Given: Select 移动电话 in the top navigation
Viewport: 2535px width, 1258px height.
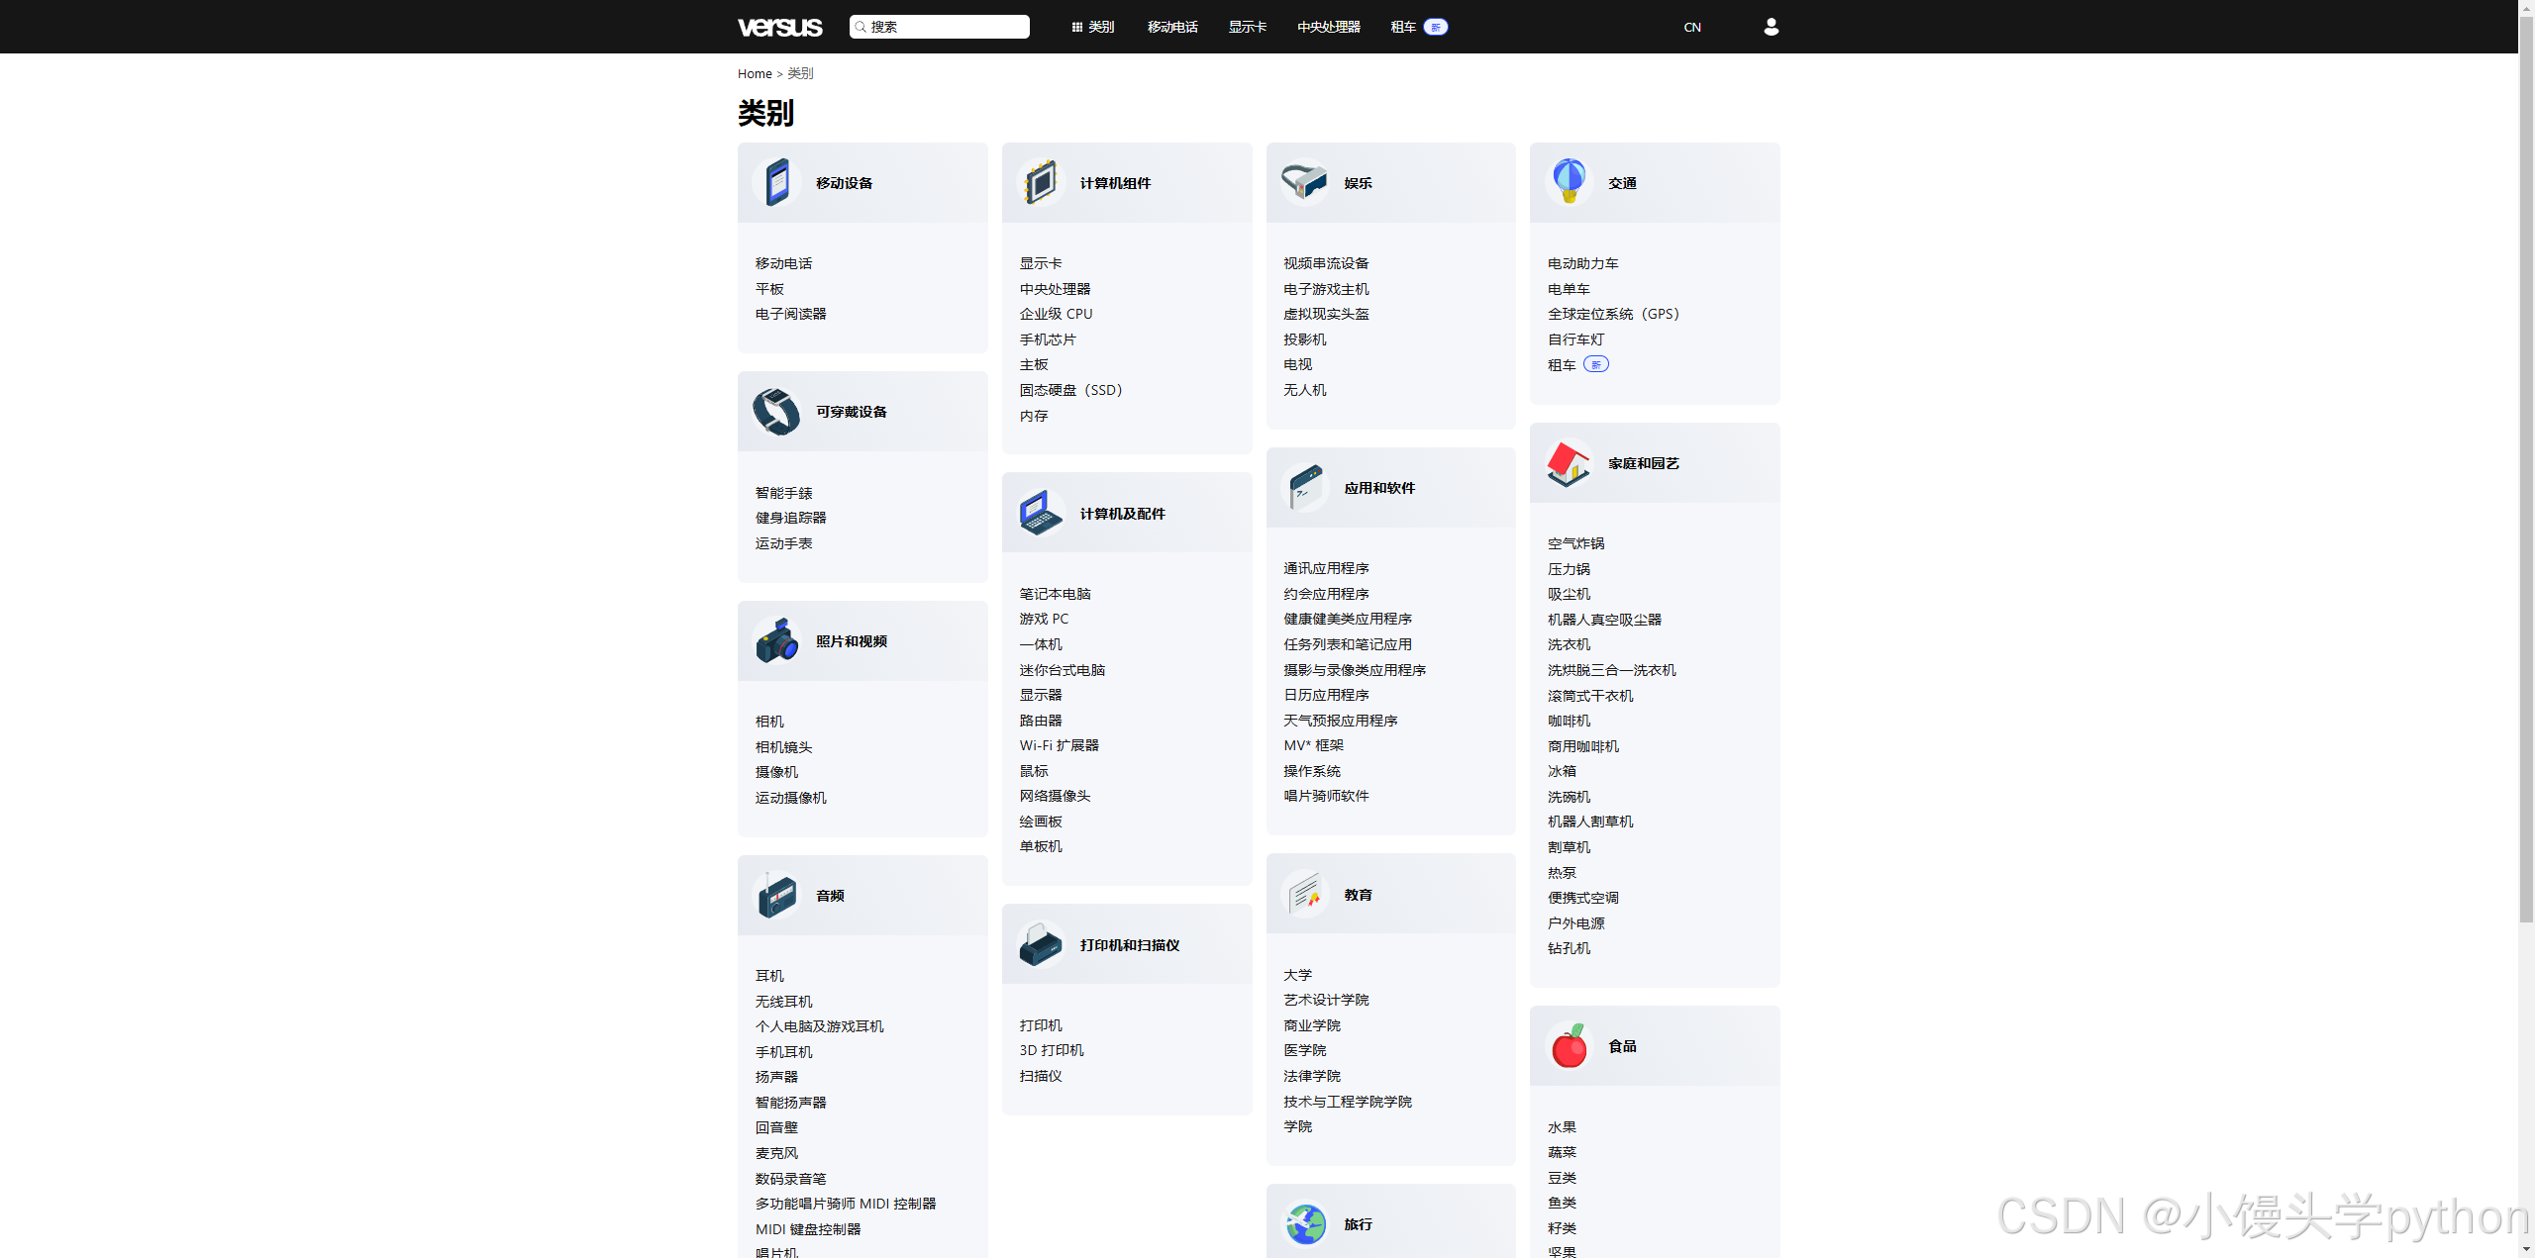Looking at the screenshot, I should (x=1172, y=27).
